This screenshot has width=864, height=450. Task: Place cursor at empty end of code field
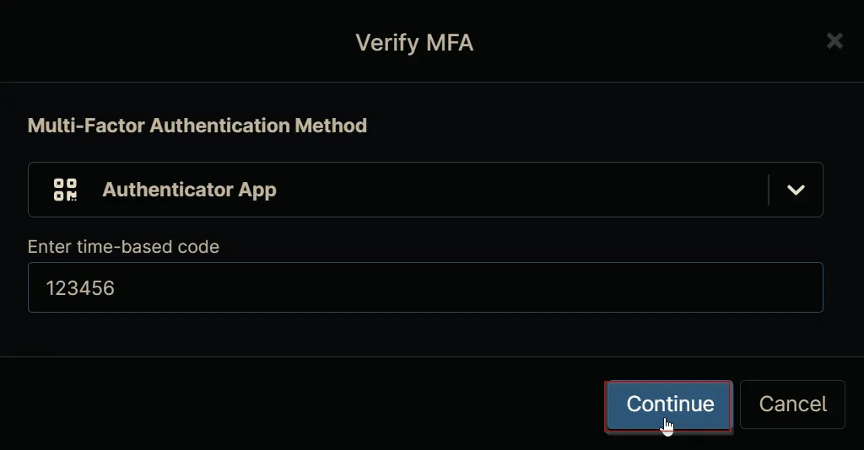coord(468,287)
